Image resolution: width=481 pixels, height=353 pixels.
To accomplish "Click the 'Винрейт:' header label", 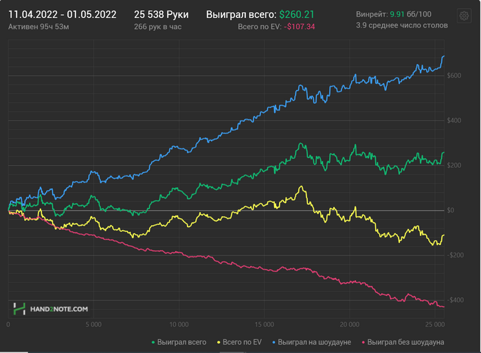I will click(x=372, y=14).
